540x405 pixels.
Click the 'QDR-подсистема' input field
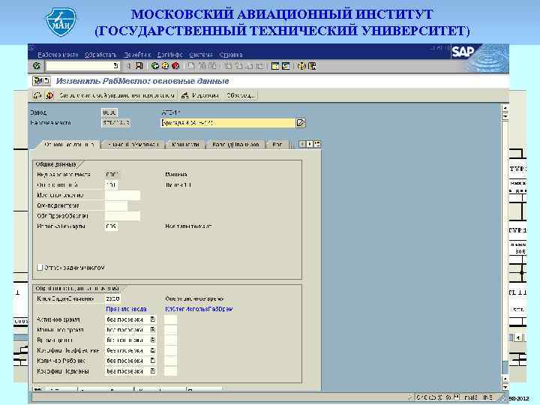116,205
